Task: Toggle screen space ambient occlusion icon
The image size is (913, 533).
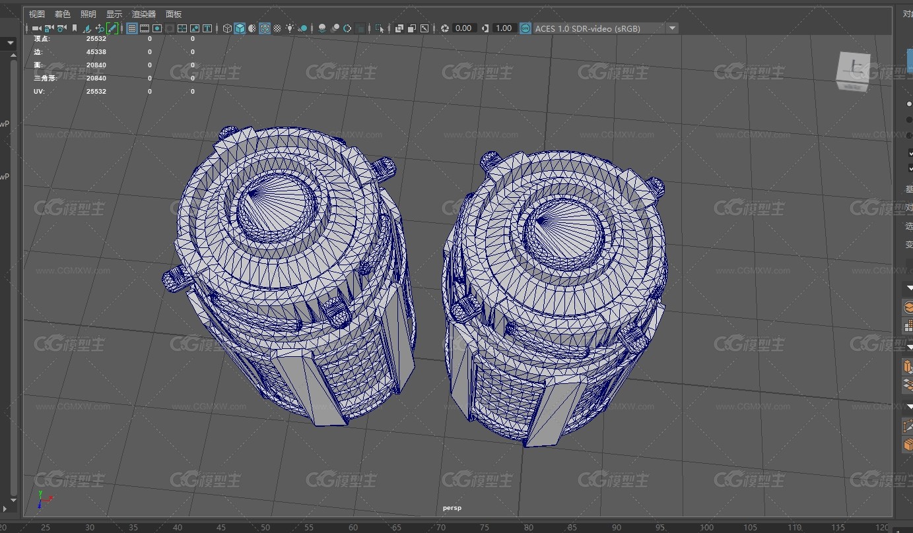Action: point(321,28)
